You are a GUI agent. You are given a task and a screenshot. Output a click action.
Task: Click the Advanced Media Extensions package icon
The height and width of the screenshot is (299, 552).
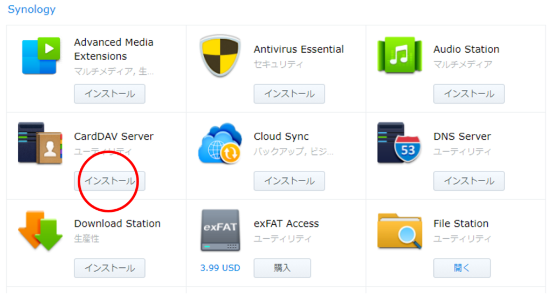[x=40, y=55]
